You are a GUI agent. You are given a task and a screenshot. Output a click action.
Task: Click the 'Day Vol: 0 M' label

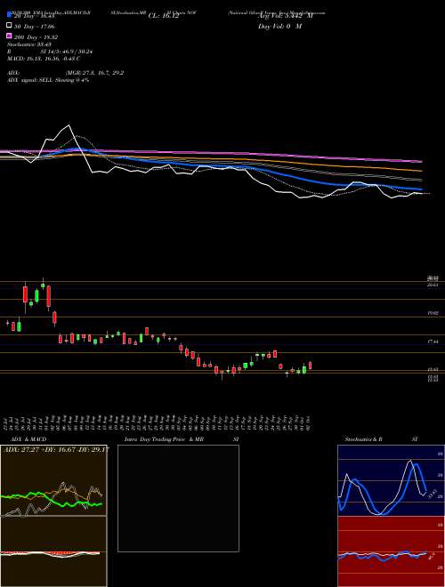tap(279, 27)
